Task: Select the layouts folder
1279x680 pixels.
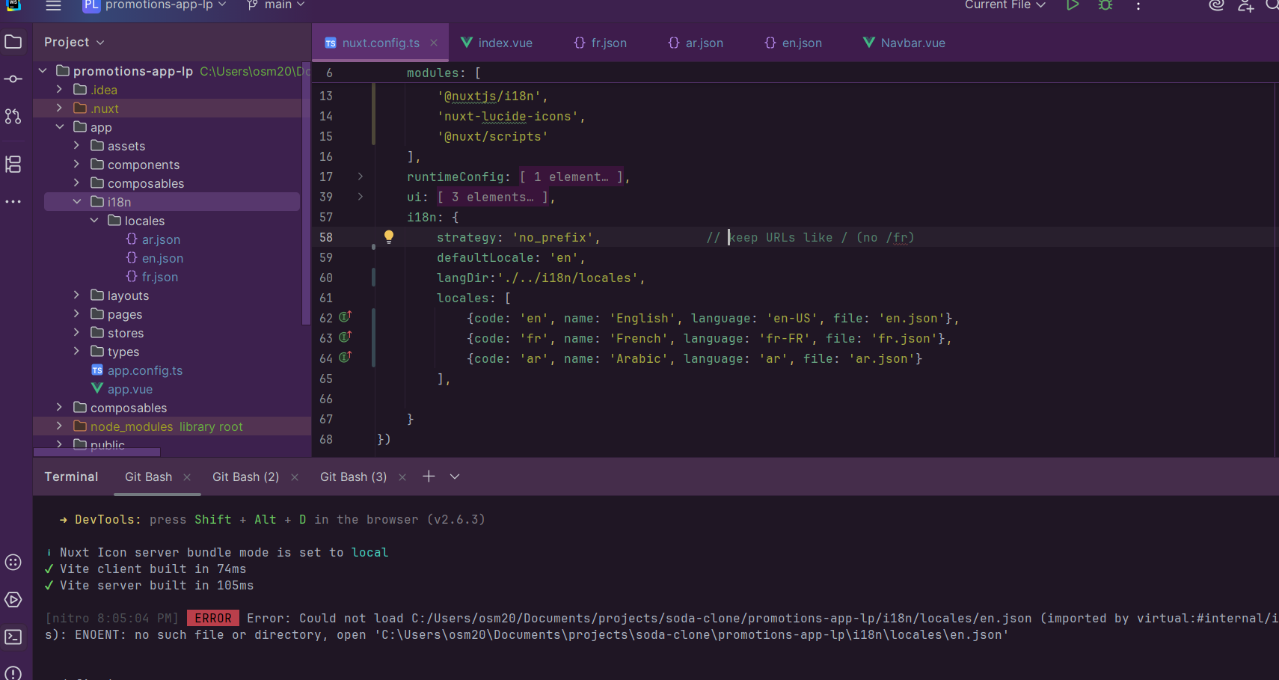Action: click(128, 295)
